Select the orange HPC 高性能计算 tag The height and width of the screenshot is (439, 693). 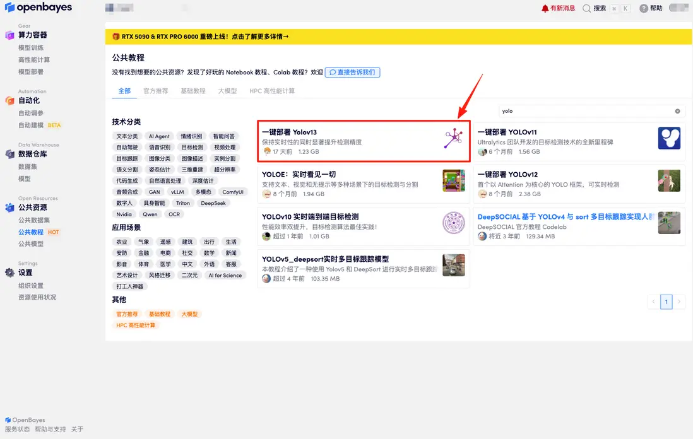[x=136, y=325]
